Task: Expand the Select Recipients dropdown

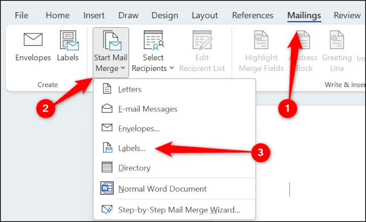Action: [x=153, y=52]
